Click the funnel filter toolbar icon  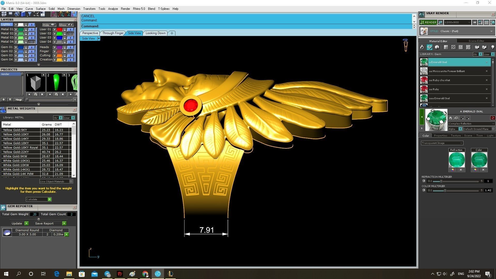point(30,14)
